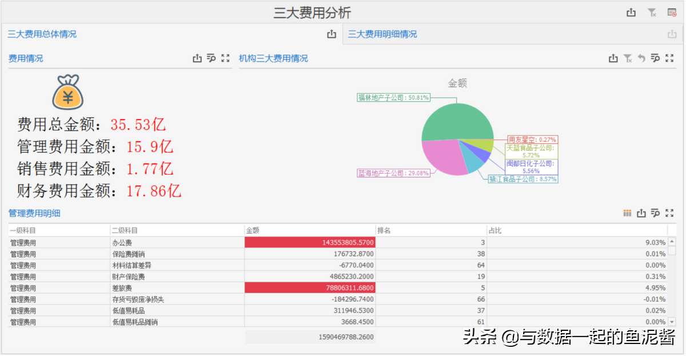Image resolution: width=686 pixels, height=356 pixels.
Task: Maximize the 费用情况 panel
Action: 225,58
